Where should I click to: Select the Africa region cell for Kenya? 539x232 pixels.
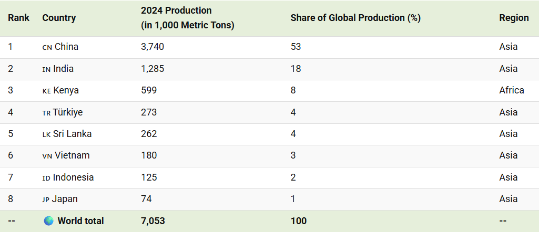click(x=512, y=90)
